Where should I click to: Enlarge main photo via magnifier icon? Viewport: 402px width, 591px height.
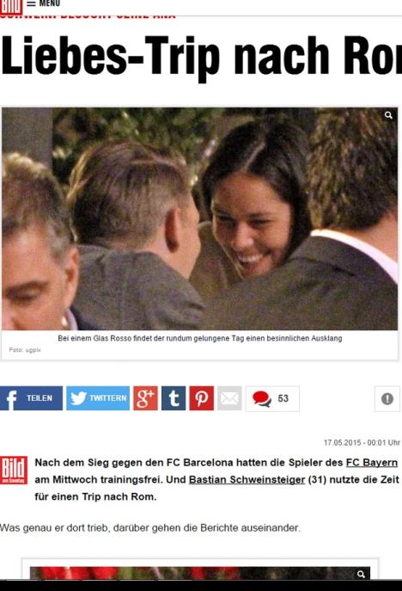click(388, 115)
